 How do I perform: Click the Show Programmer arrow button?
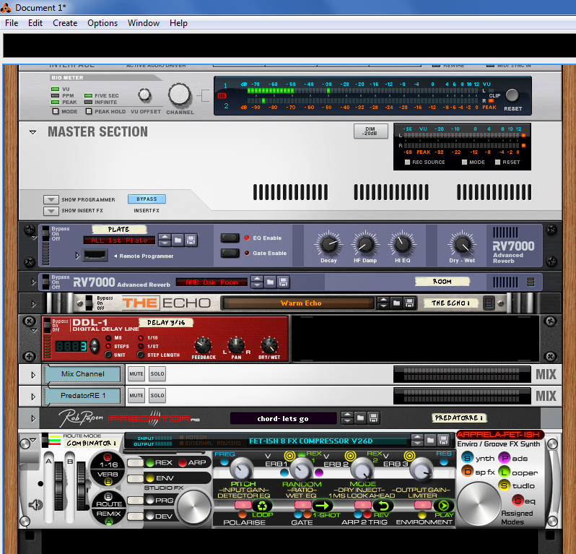pos(51,199)
